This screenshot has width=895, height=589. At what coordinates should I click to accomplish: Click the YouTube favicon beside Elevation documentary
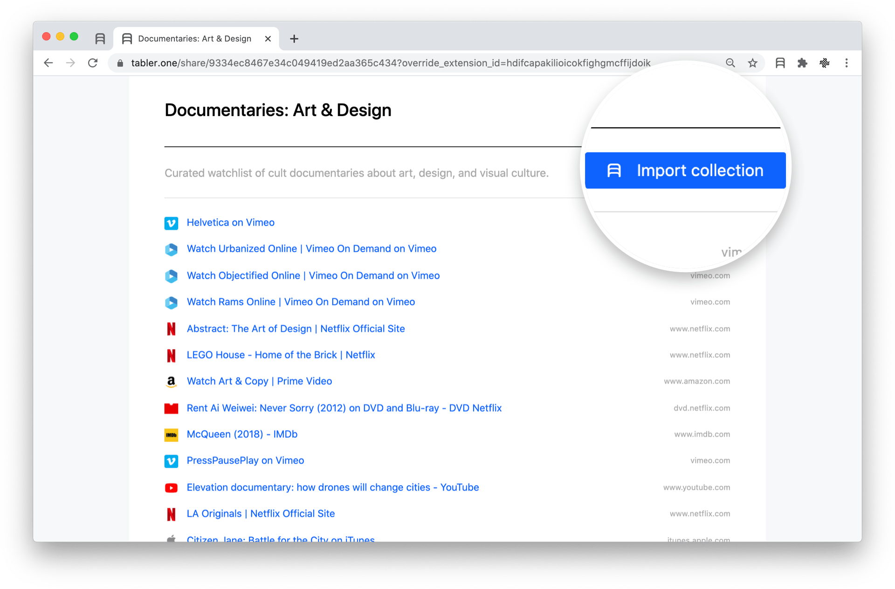171,488
